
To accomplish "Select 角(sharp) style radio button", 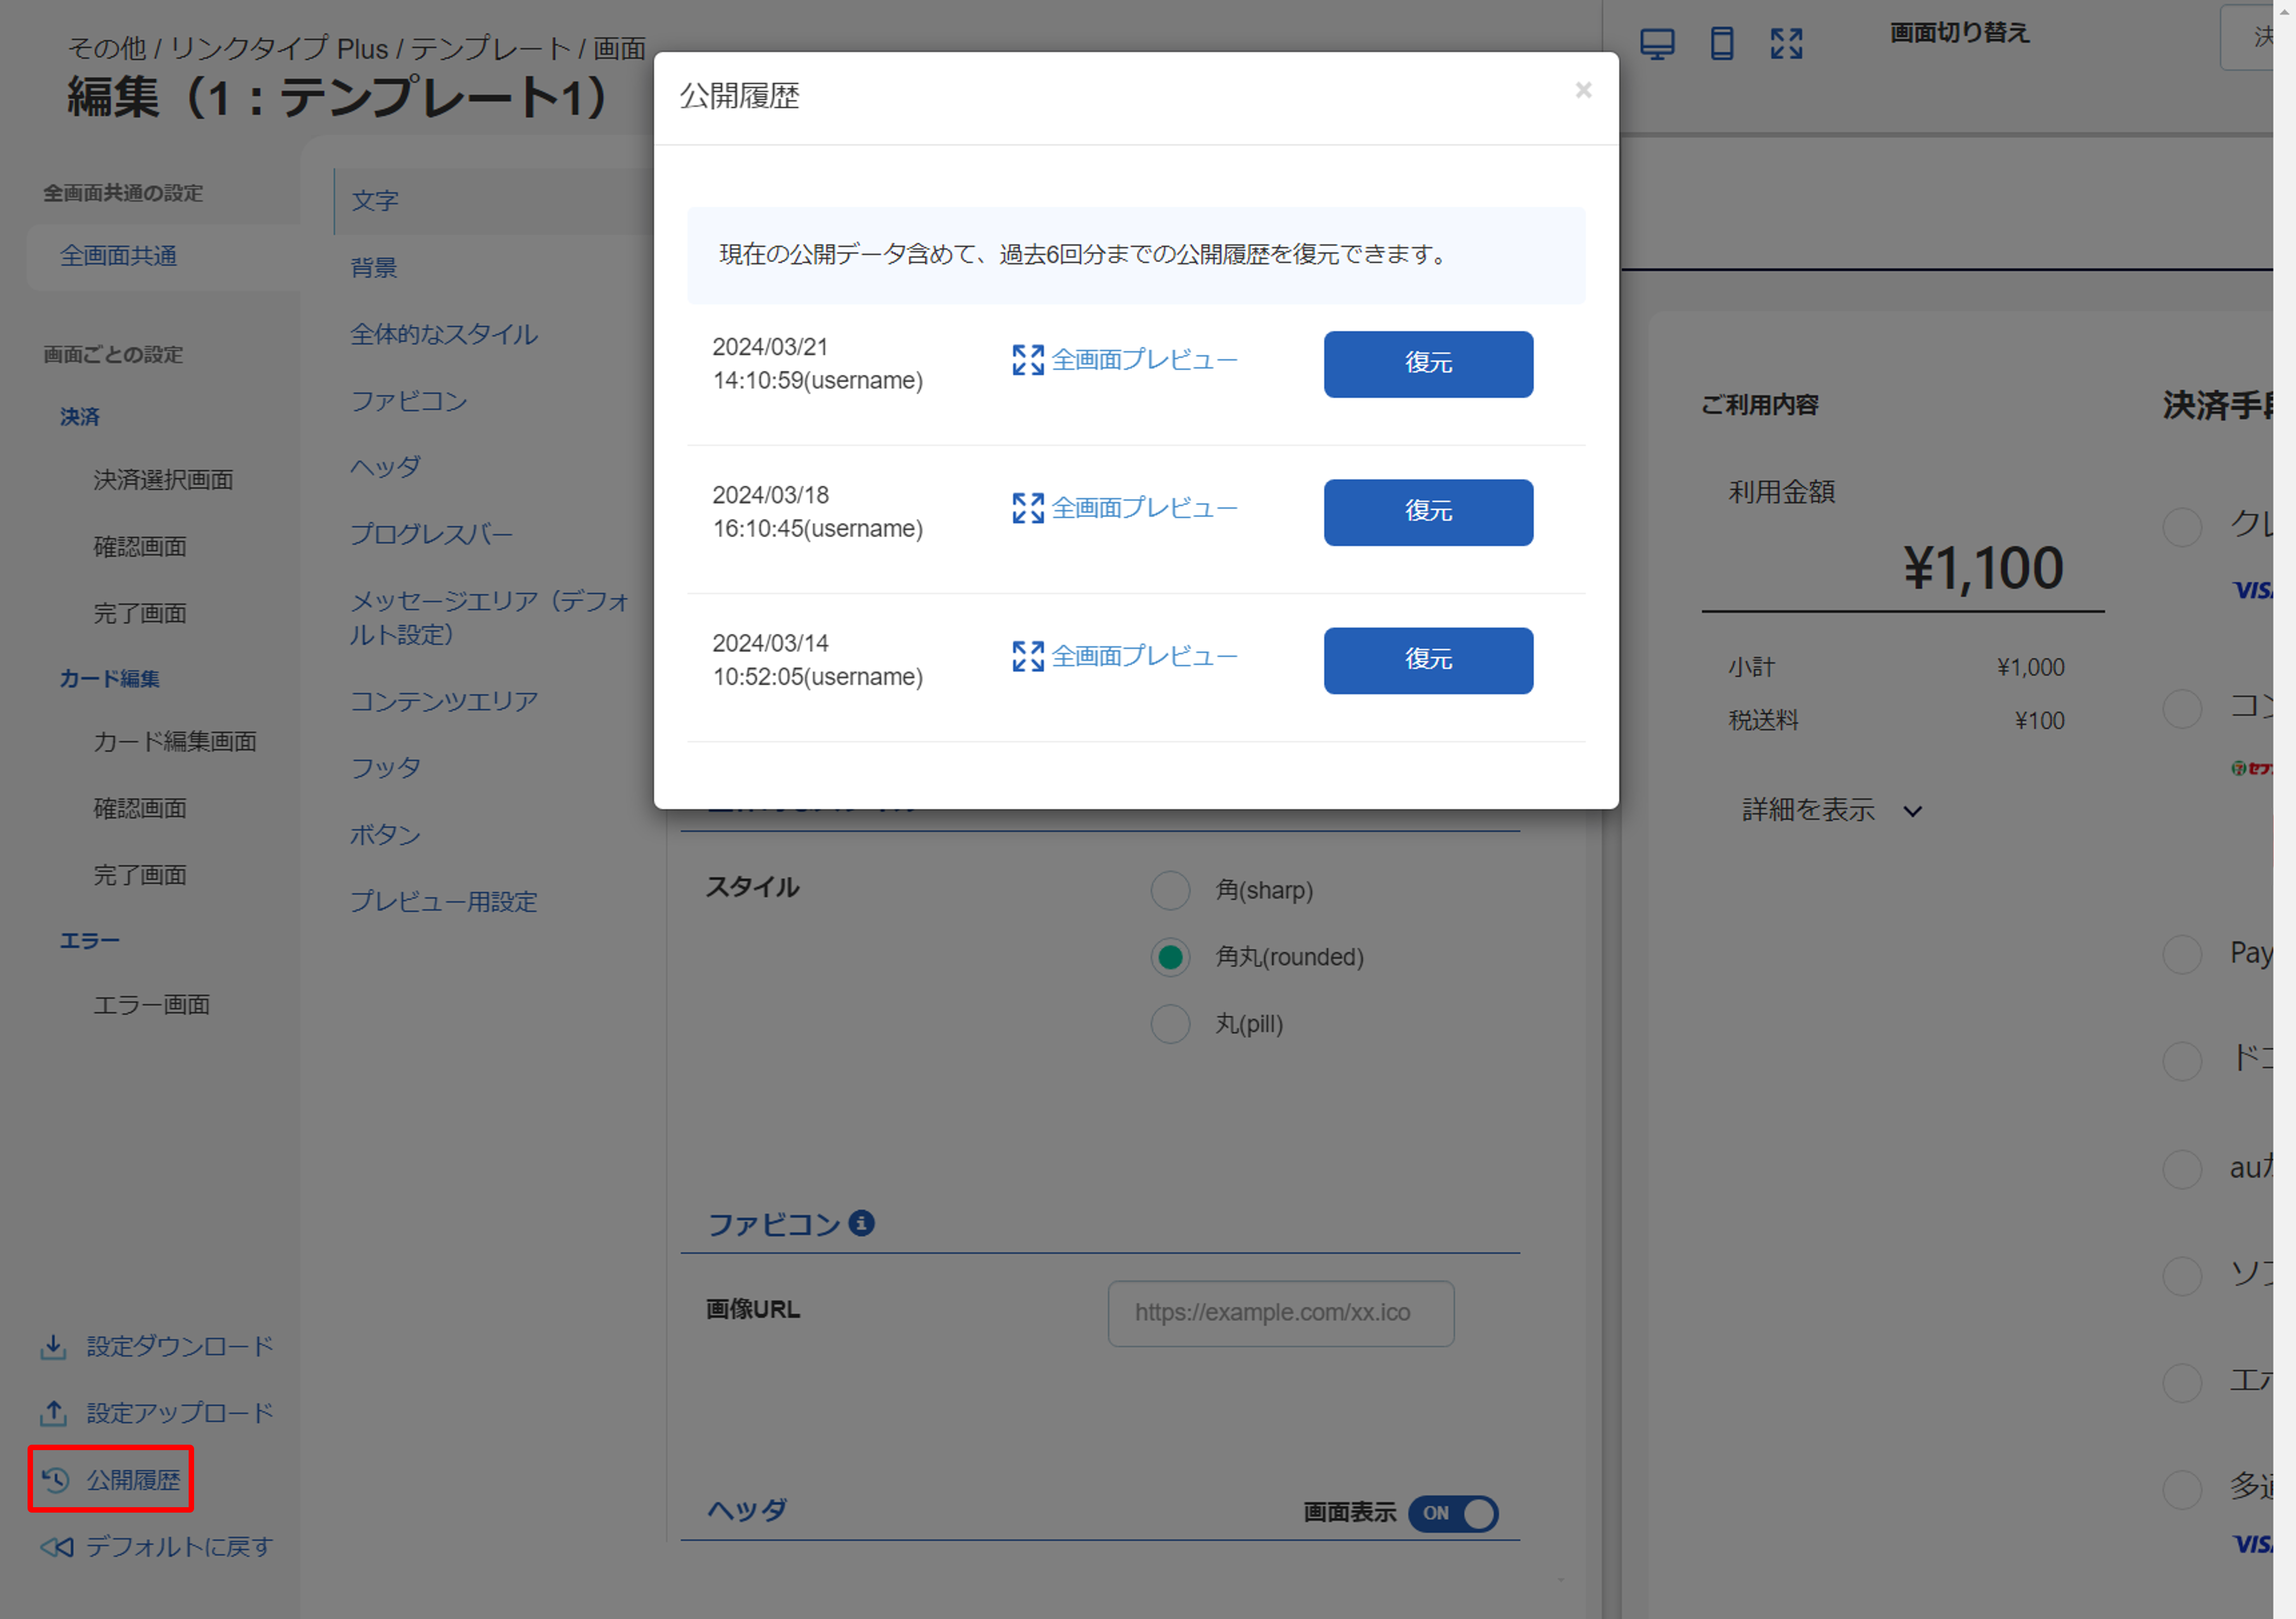I will tap(1170, 890).
